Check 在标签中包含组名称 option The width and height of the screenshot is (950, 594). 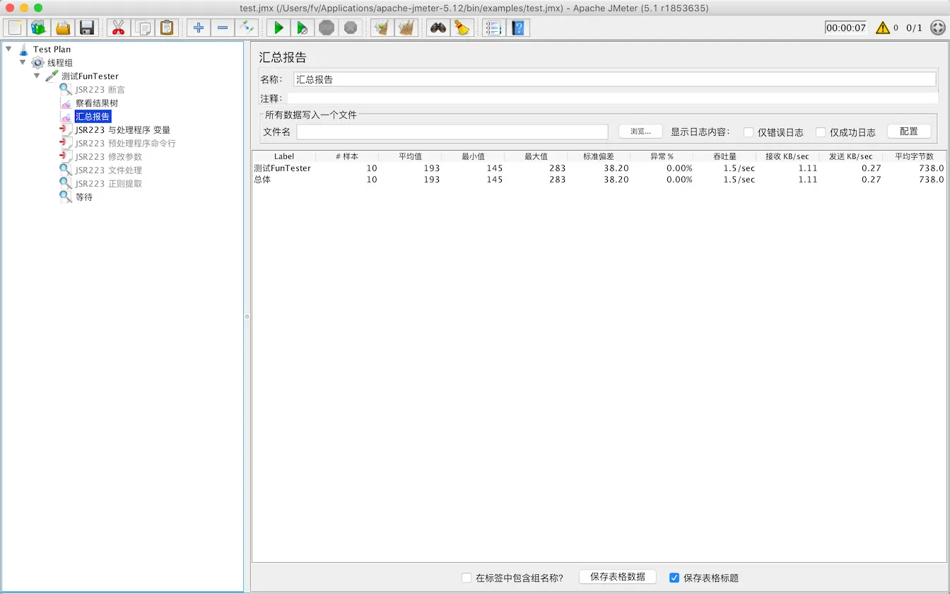pos(467,578)
